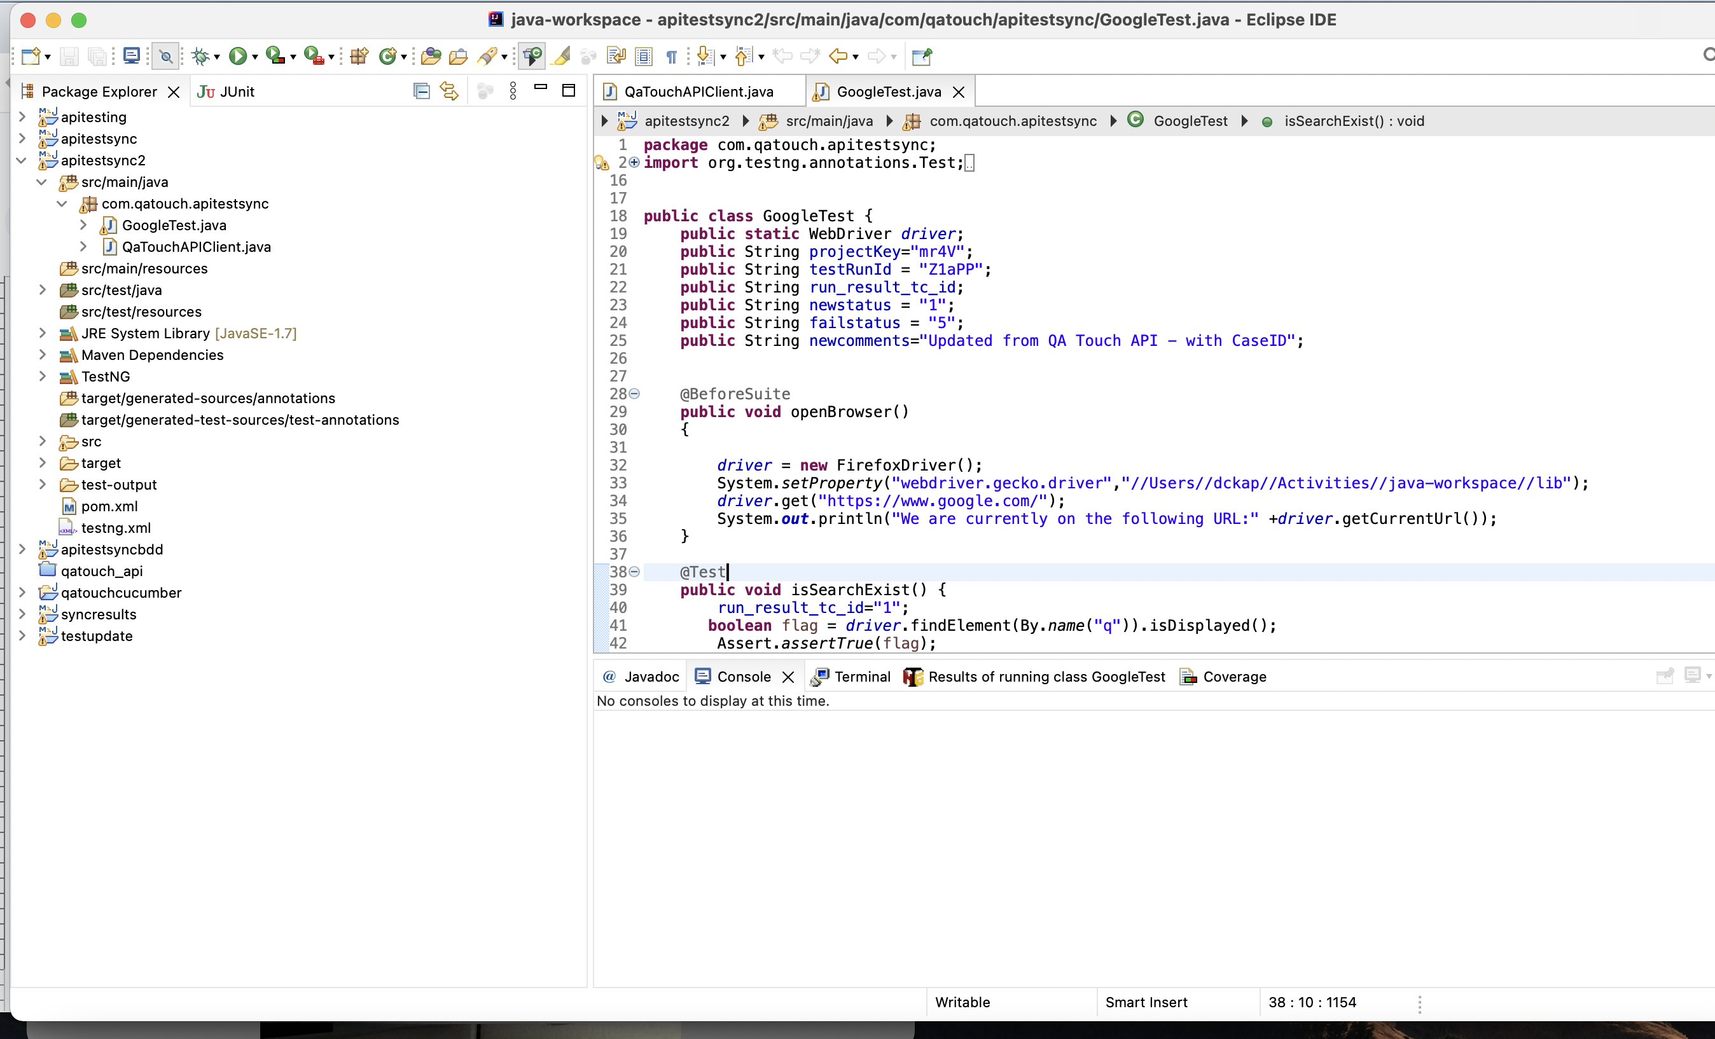The height and width of the screenshot is (1039, 1715).
Task: Open the Terminal launch toolbar icon
Action: tap(131, 57)
